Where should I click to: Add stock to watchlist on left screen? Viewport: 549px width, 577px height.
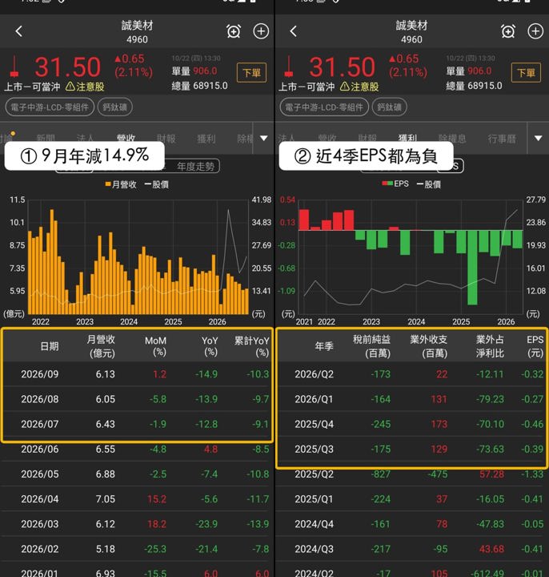click(261, 31)
